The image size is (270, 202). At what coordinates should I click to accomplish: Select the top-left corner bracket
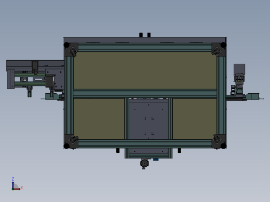tap(71, 50)
